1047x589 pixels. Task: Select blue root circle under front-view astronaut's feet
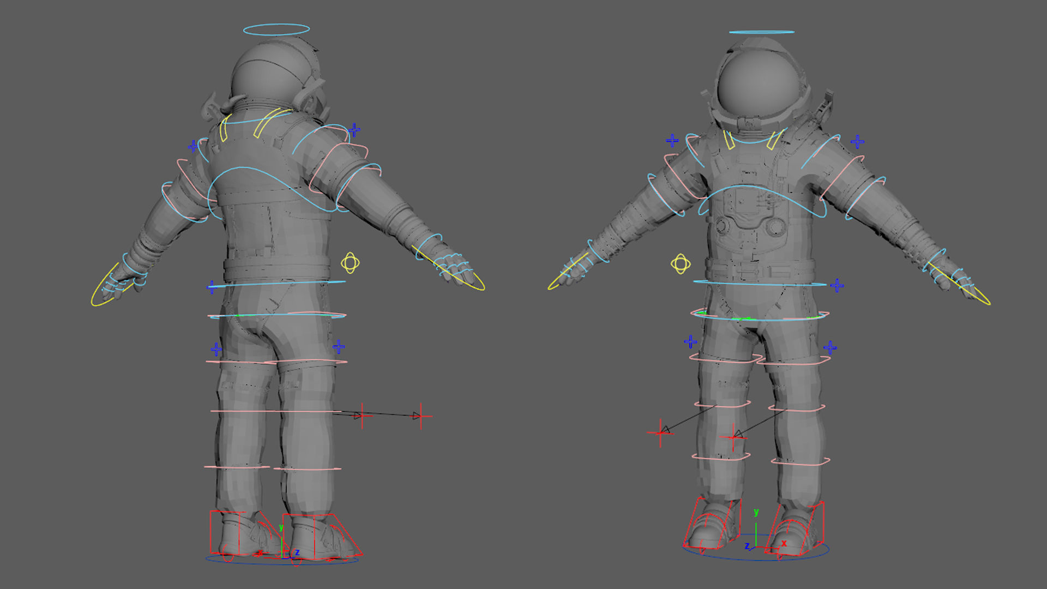click(x=756, y=548)
